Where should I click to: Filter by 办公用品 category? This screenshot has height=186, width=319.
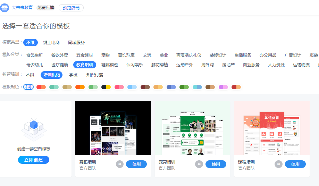(x=268, y=55)
